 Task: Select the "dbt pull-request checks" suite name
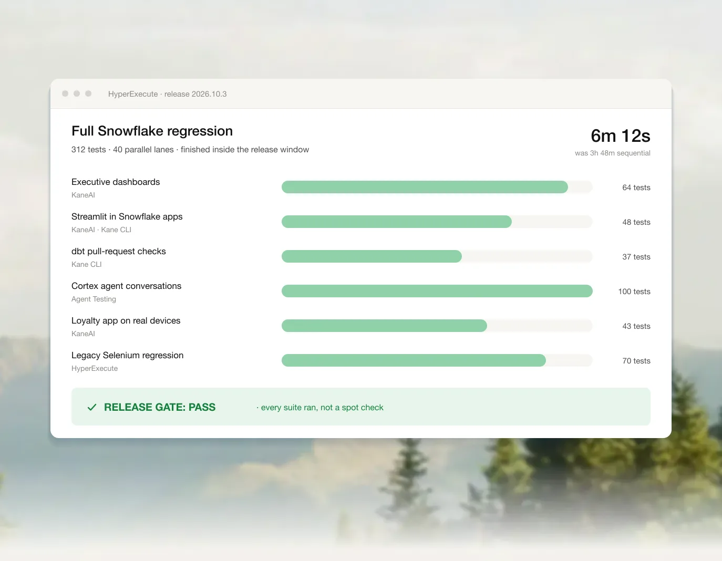coord(119,251)
